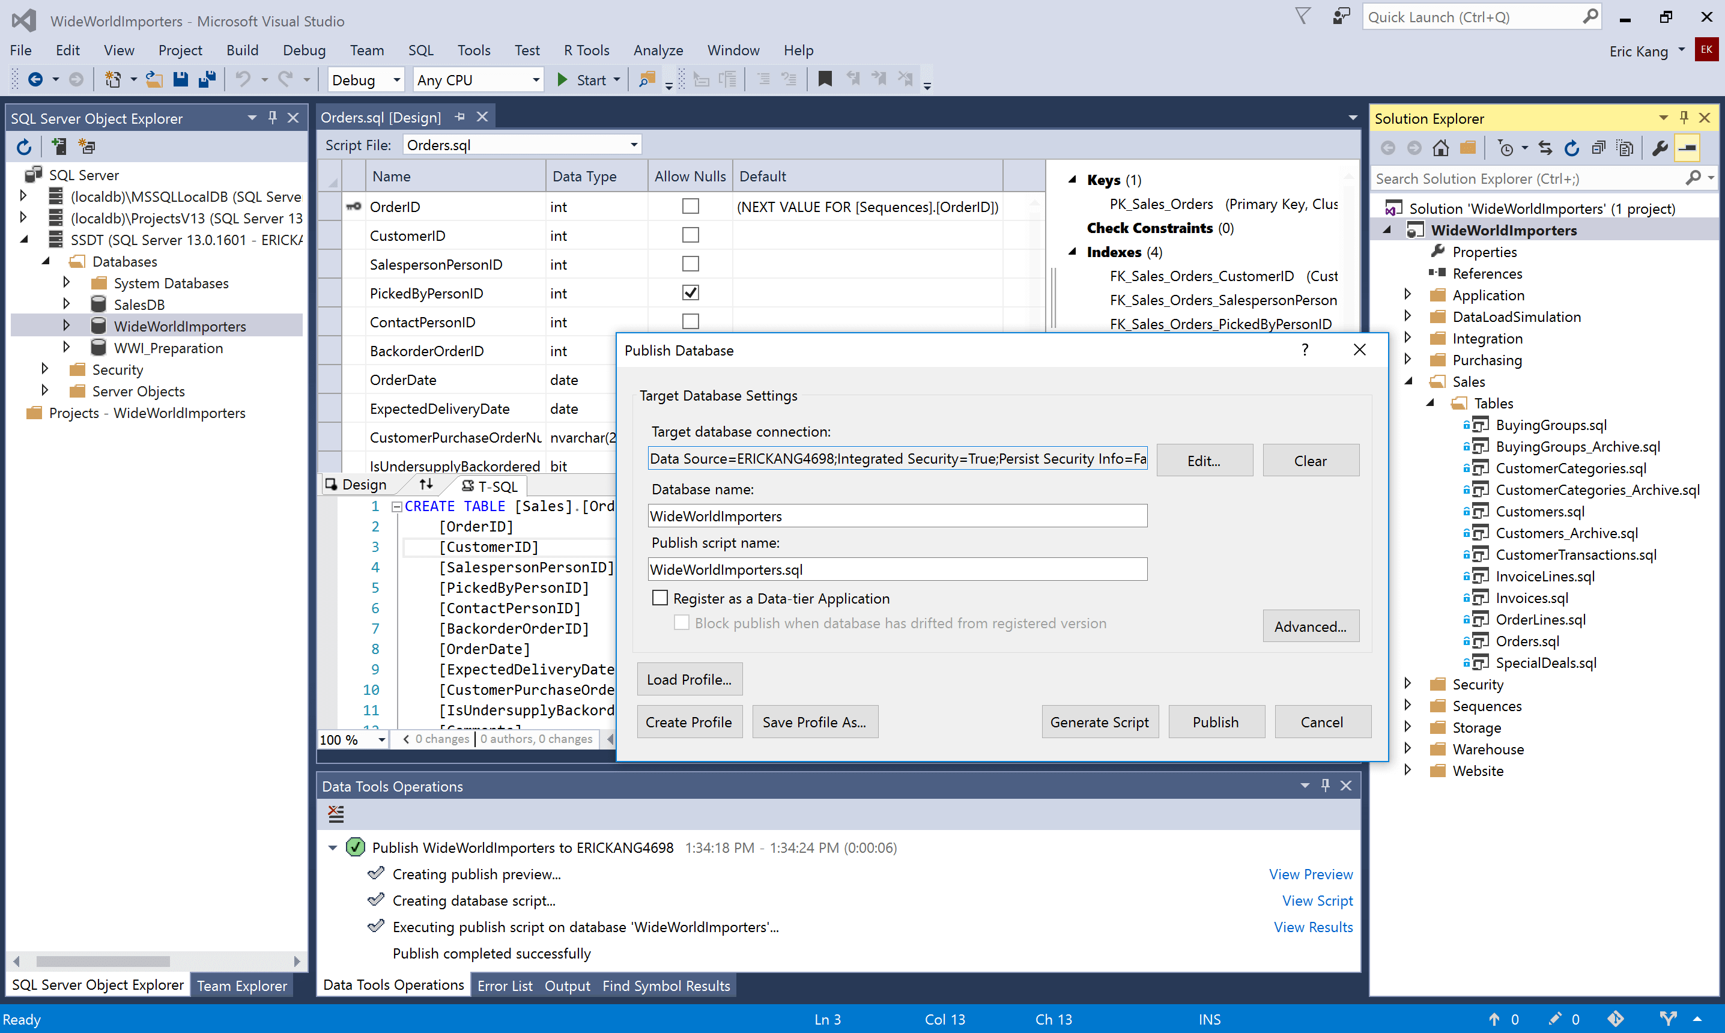Open the Script File dropdown

coord(634,145)
